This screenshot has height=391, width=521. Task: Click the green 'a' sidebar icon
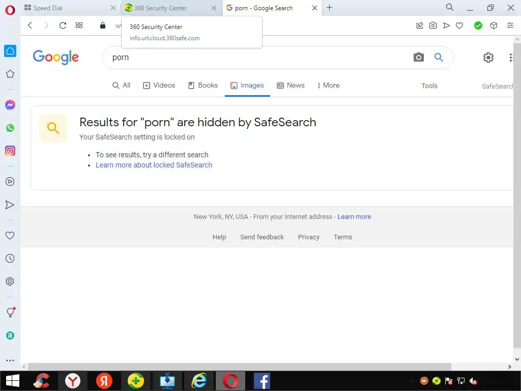pyautogui.click(x=10, y=336)
